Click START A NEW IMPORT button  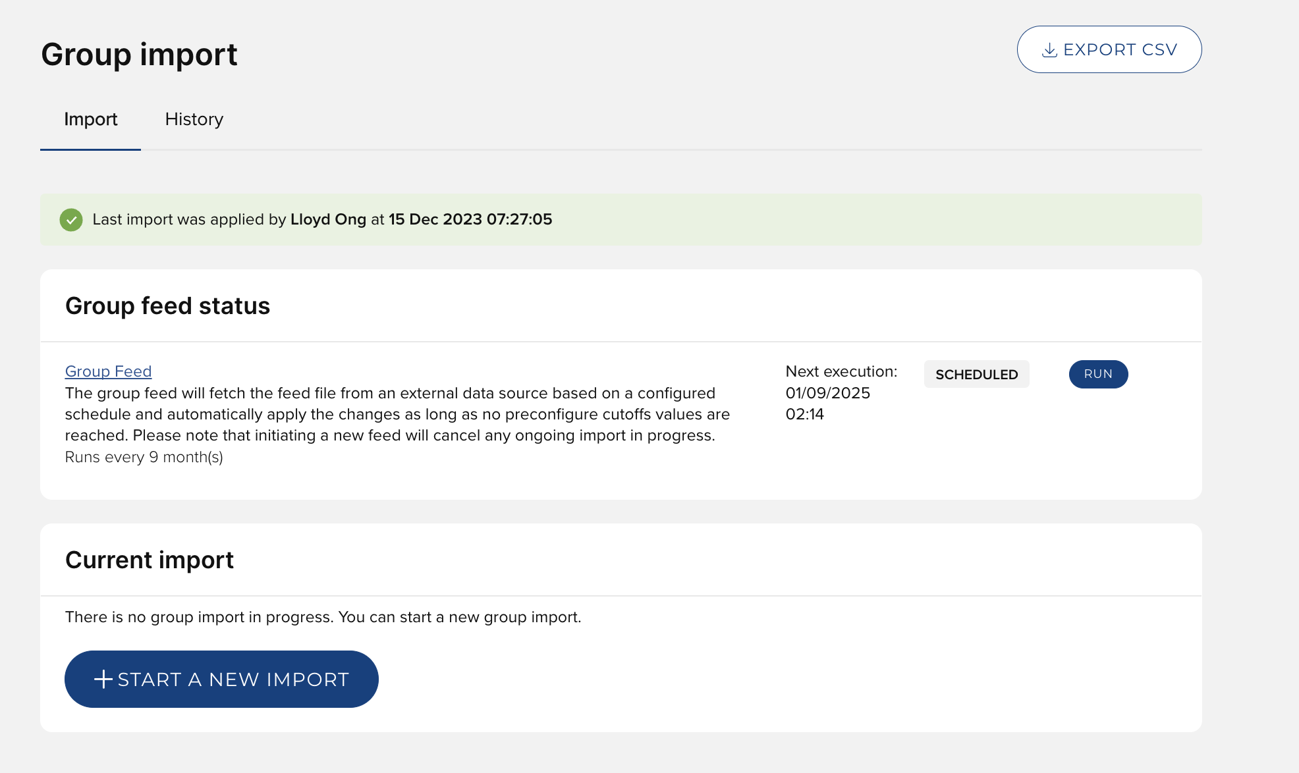click(x=232, y=680)
